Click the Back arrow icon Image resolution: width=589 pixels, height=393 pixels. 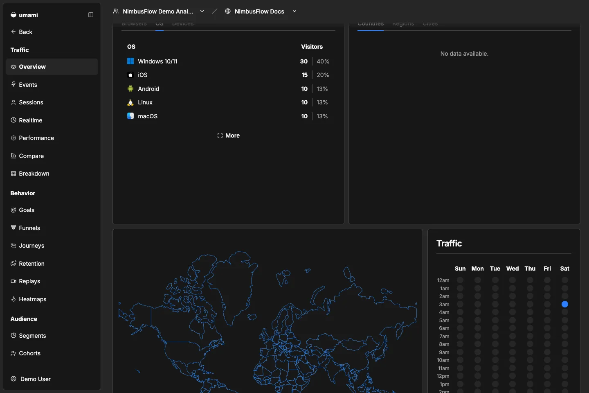pos(13,32)
